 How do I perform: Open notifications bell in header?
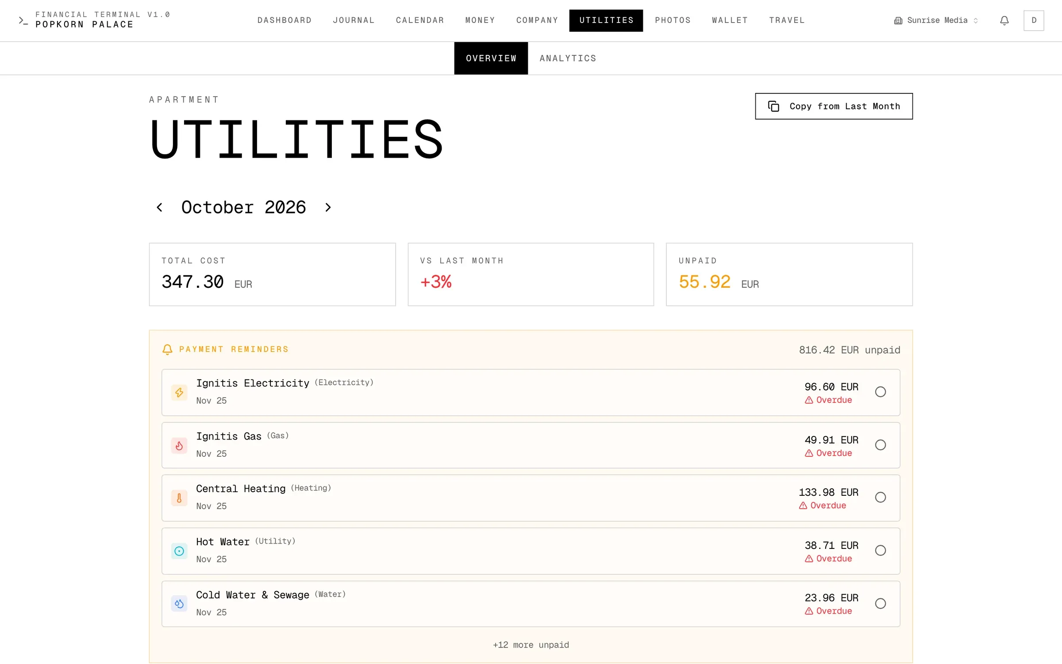tap(1004, 20)
